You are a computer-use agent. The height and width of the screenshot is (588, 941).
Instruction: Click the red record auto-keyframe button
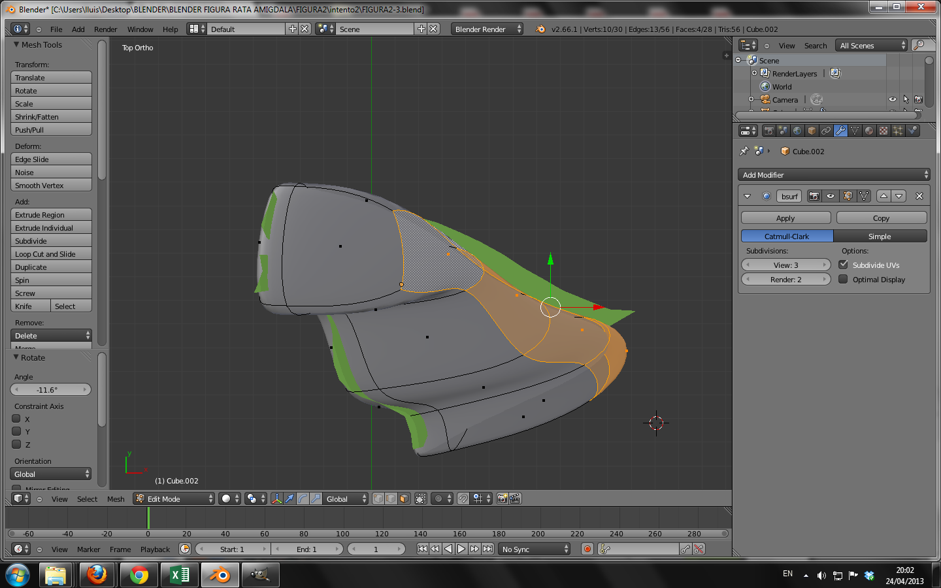pyautogui.click(x=587, y=549)
